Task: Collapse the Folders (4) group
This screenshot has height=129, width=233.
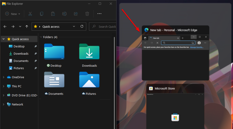Action: point(41,37)
